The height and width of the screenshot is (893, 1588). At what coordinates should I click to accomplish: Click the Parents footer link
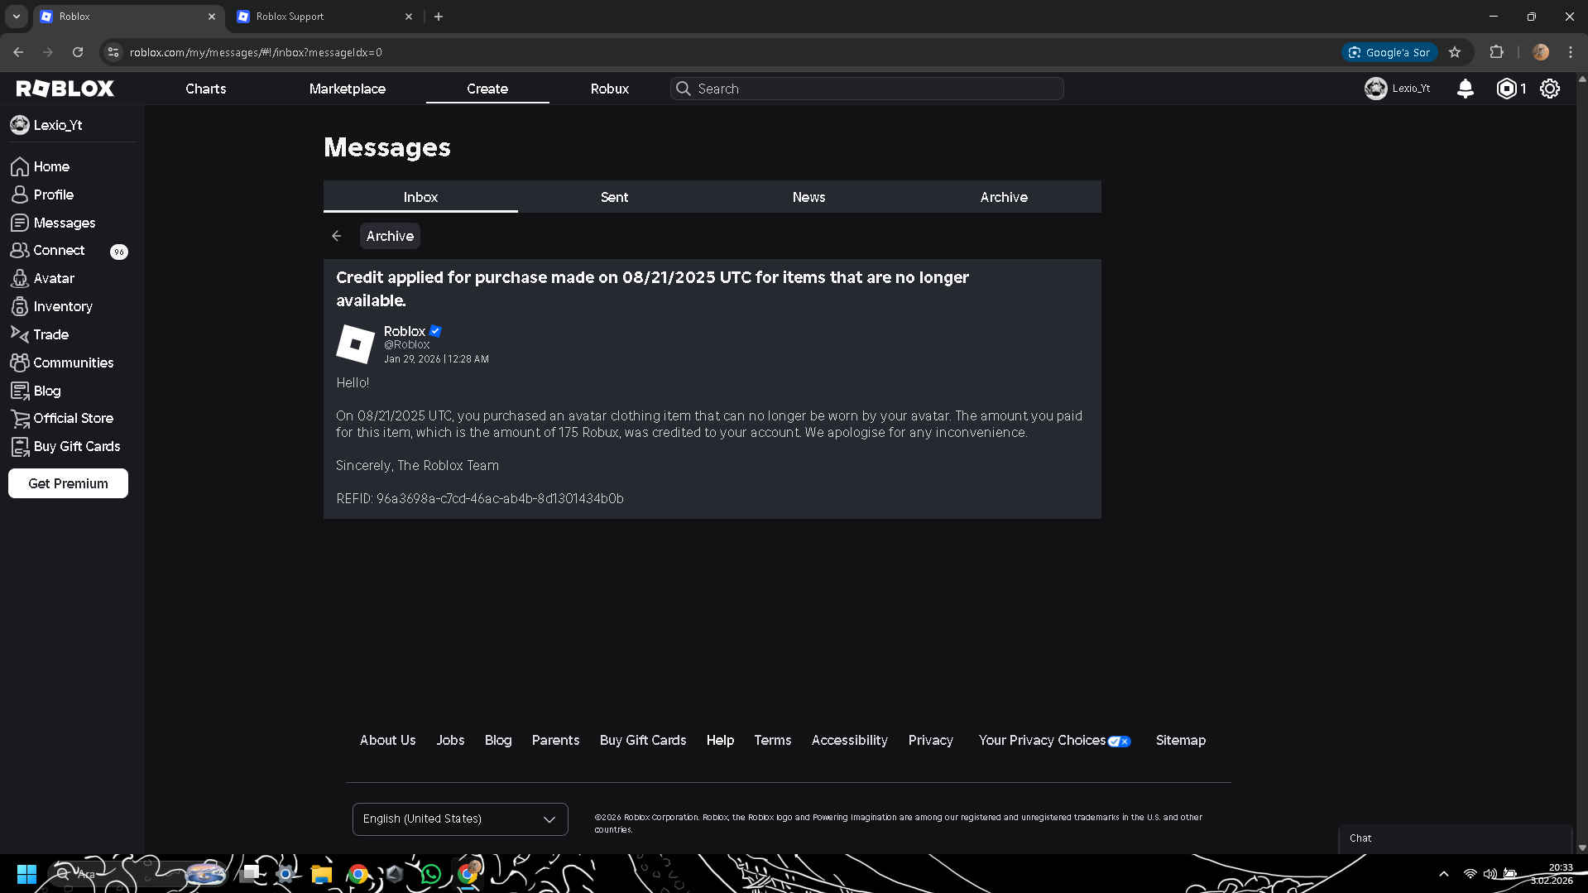(x=555, y=740)
